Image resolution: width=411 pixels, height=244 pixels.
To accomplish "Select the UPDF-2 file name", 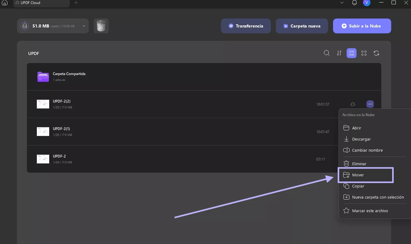I will (59, 156).
